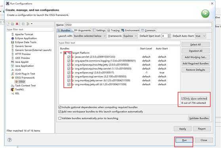The height and width of the screenshot is (148, 221).
Task: Uncheck org.mortbay.jetty.server bundle
Action: point(69,81)
